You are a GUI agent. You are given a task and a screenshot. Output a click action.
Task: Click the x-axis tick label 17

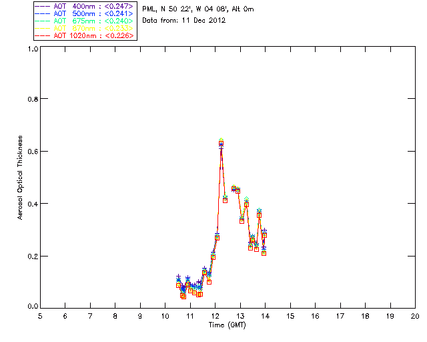340,316
